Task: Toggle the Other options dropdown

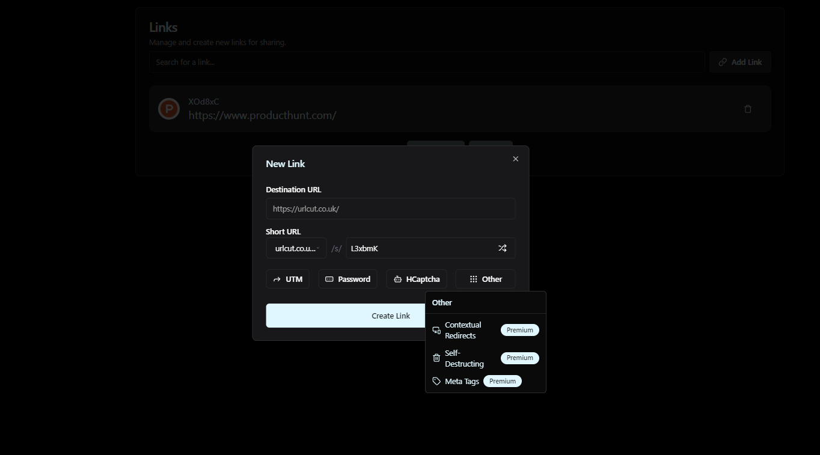Action: (485, 279)
